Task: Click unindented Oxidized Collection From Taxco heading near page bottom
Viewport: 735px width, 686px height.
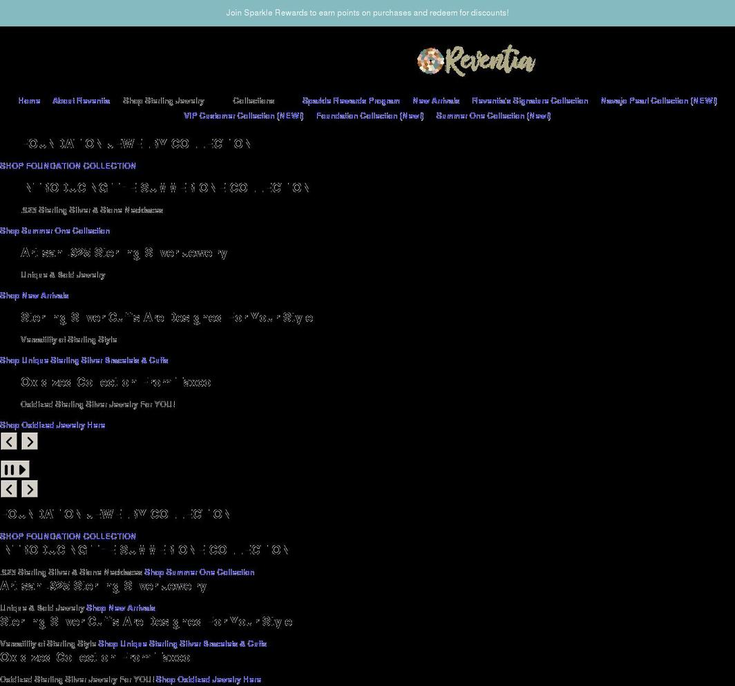Action: 95,658
